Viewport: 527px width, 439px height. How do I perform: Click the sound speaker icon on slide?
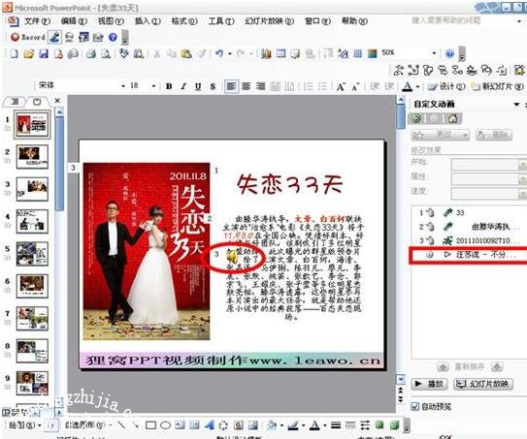tap(232, 258)
